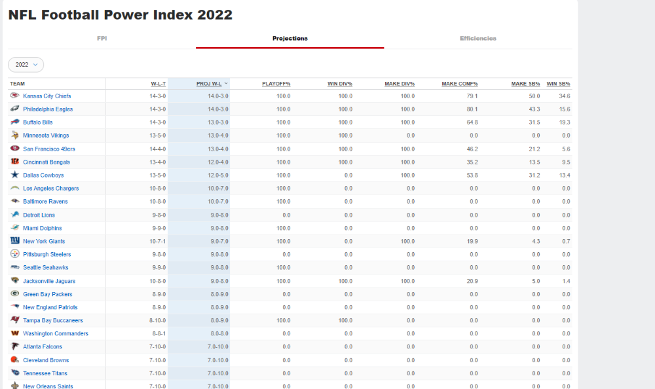The width and height of the screenshot is (655, 389).
Task: Open the Dallas Cowboys team link
Action: click(43, 175)
